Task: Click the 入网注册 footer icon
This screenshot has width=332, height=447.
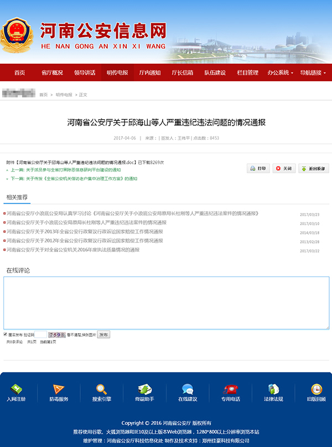Action: [x=16, y=389]
